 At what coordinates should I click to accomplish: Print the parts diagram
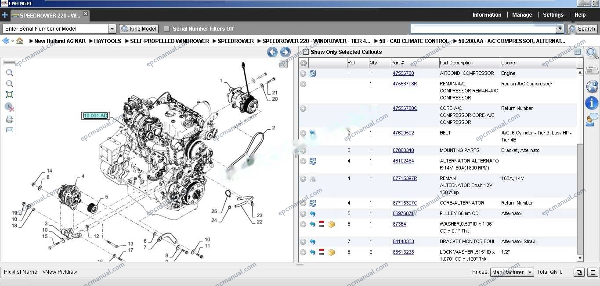(9, 119)
